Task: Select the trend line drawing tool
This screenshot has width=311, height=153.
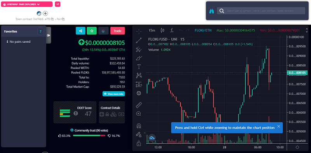Action: click(x=139, y=40)
